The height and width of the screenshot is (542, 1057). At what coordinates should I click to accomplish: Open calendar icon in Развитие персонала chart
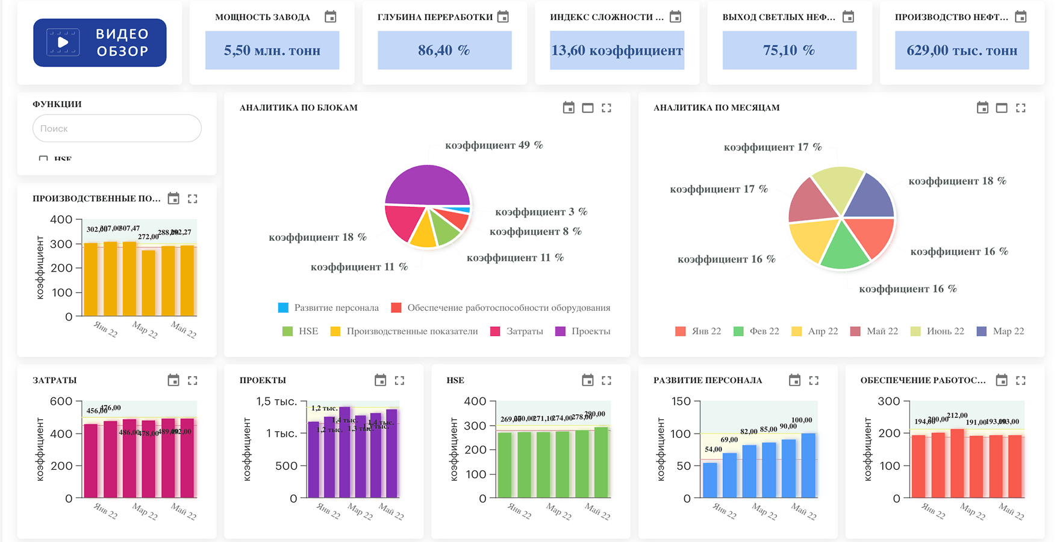click(794, 380)
